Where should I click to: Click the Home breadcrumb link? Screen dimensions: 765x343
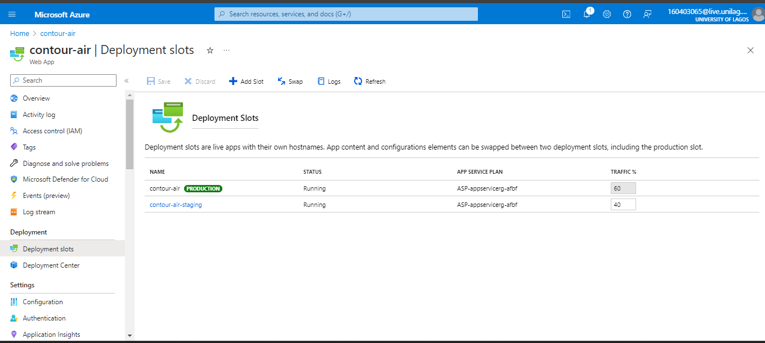(20, 34)
